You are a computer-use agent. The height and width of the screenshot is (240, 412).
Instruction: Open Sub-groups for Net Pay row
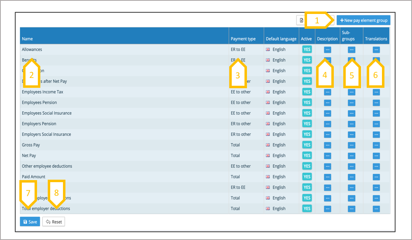coord(351,156)
